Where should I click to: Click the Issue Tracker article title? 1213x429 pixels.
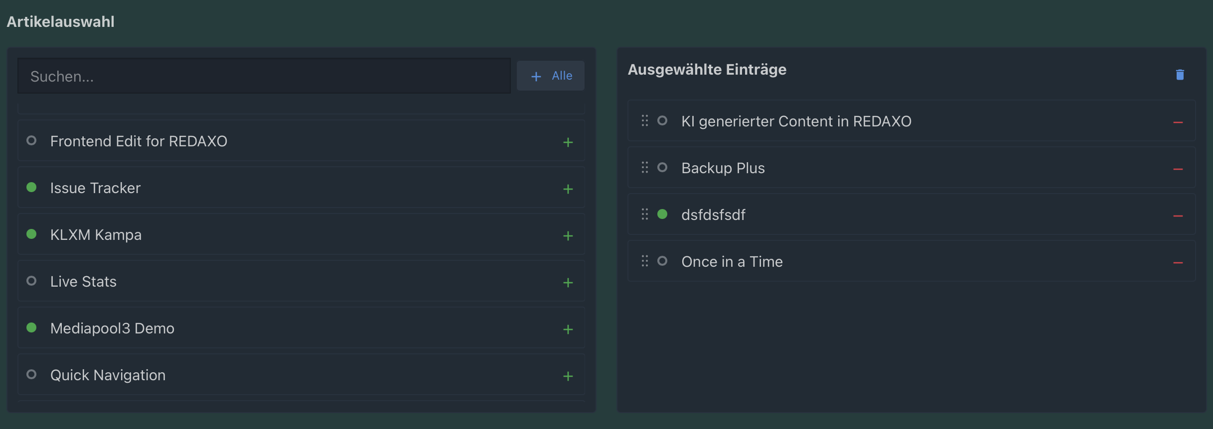point(95,188)
